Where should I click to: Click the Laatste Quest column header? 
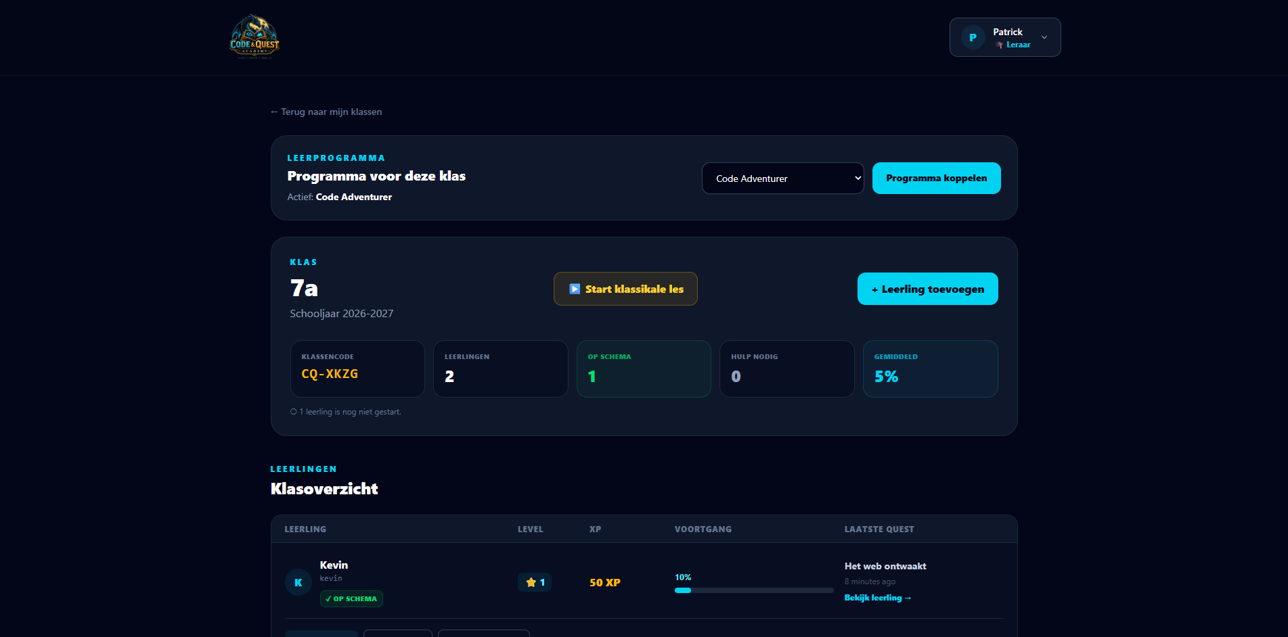coord(879,529)
